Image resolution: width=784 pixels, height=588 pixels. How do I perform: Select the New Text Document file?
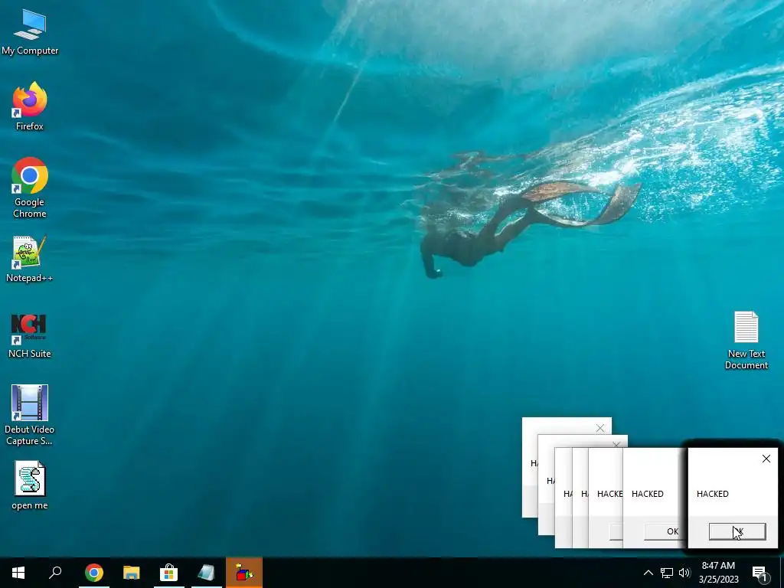tap(746, 341)
